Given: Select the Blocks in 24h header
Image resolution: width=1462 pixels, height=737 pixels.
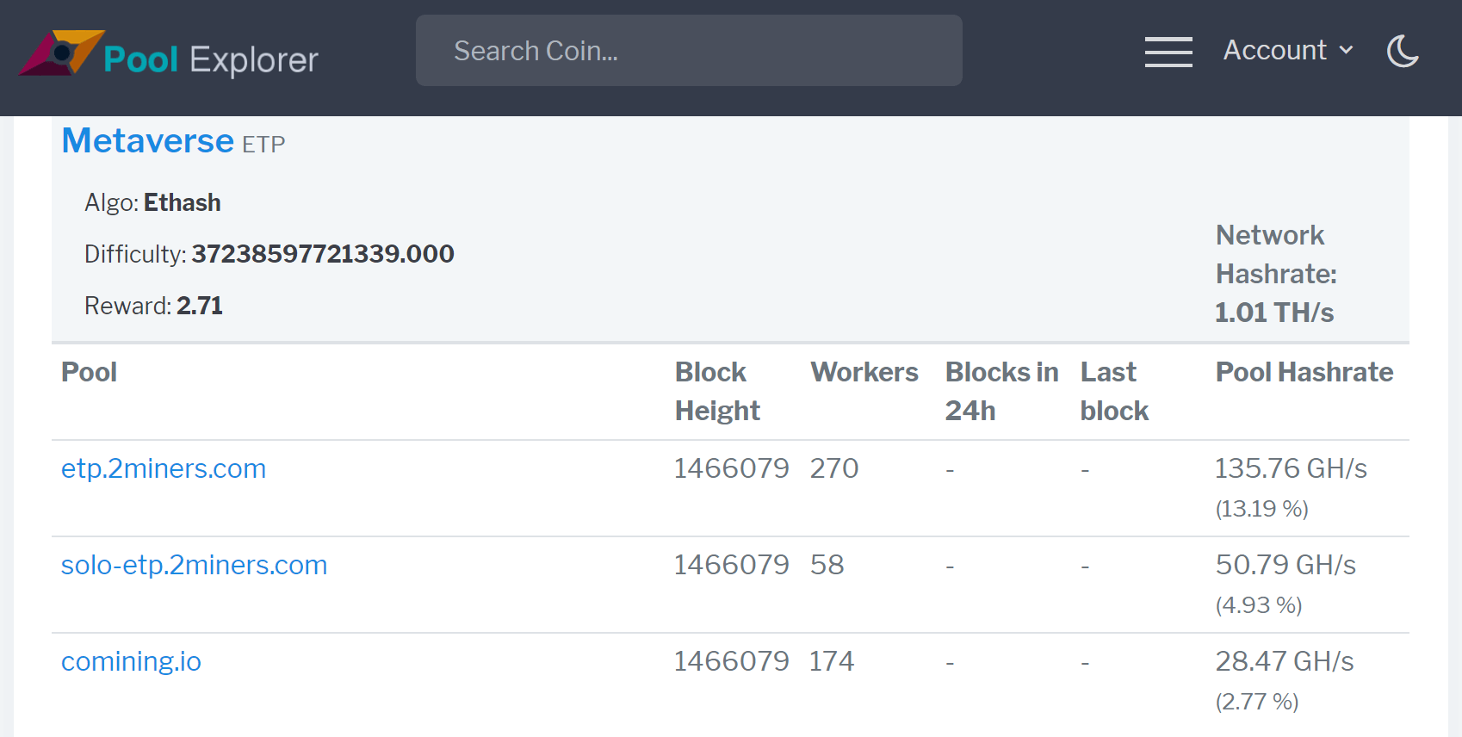Looking at the screenshot, I should pyautogui.click(x=1001, y=391).
